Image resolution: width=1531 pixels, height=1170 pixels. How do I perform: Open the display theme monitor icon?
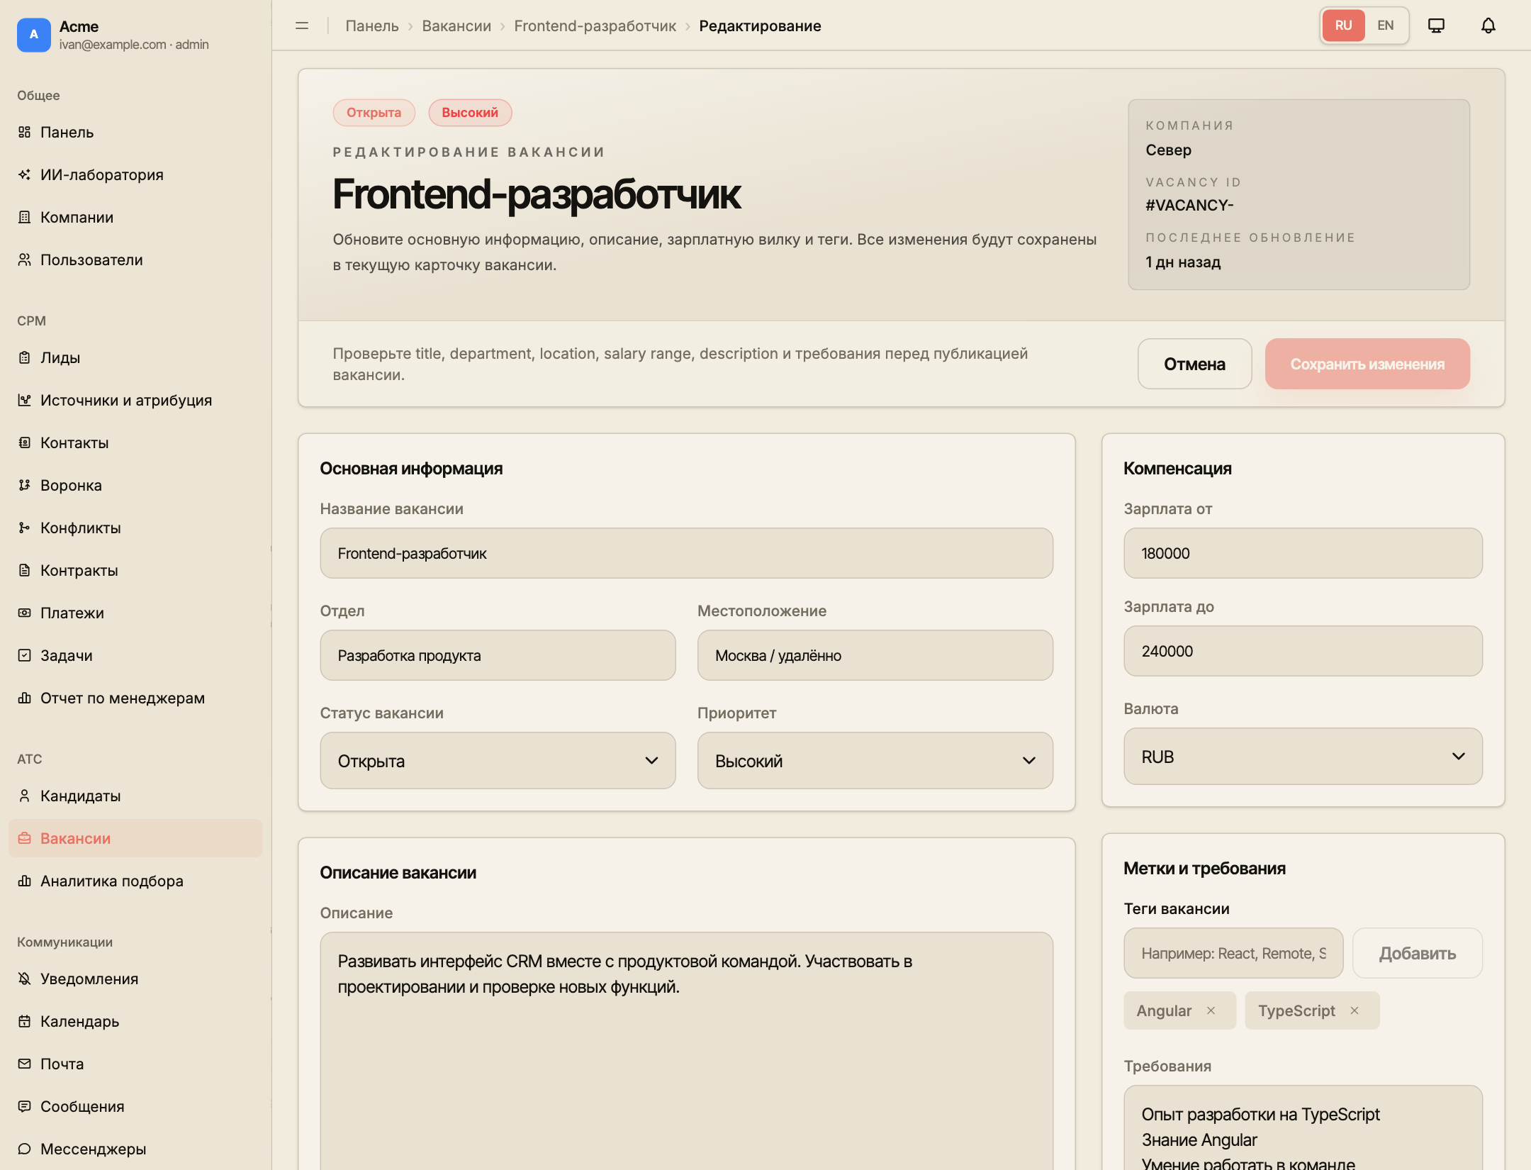(x=1436, y=26)
